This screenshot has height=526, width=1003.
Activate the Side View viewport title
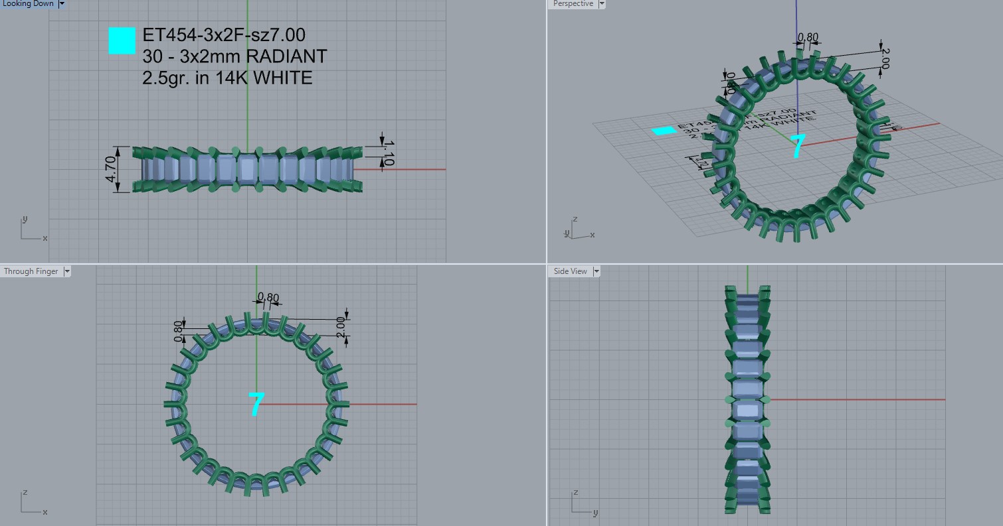coord(571,271)
